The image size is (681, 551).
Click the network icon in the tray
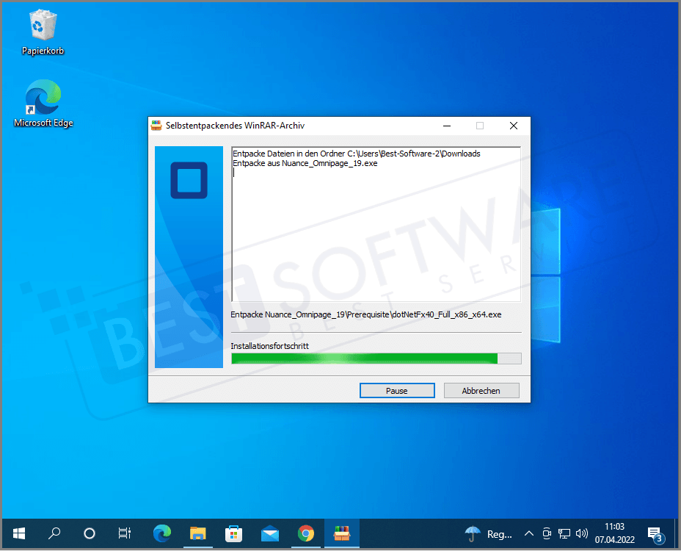(x=564, y=534)
